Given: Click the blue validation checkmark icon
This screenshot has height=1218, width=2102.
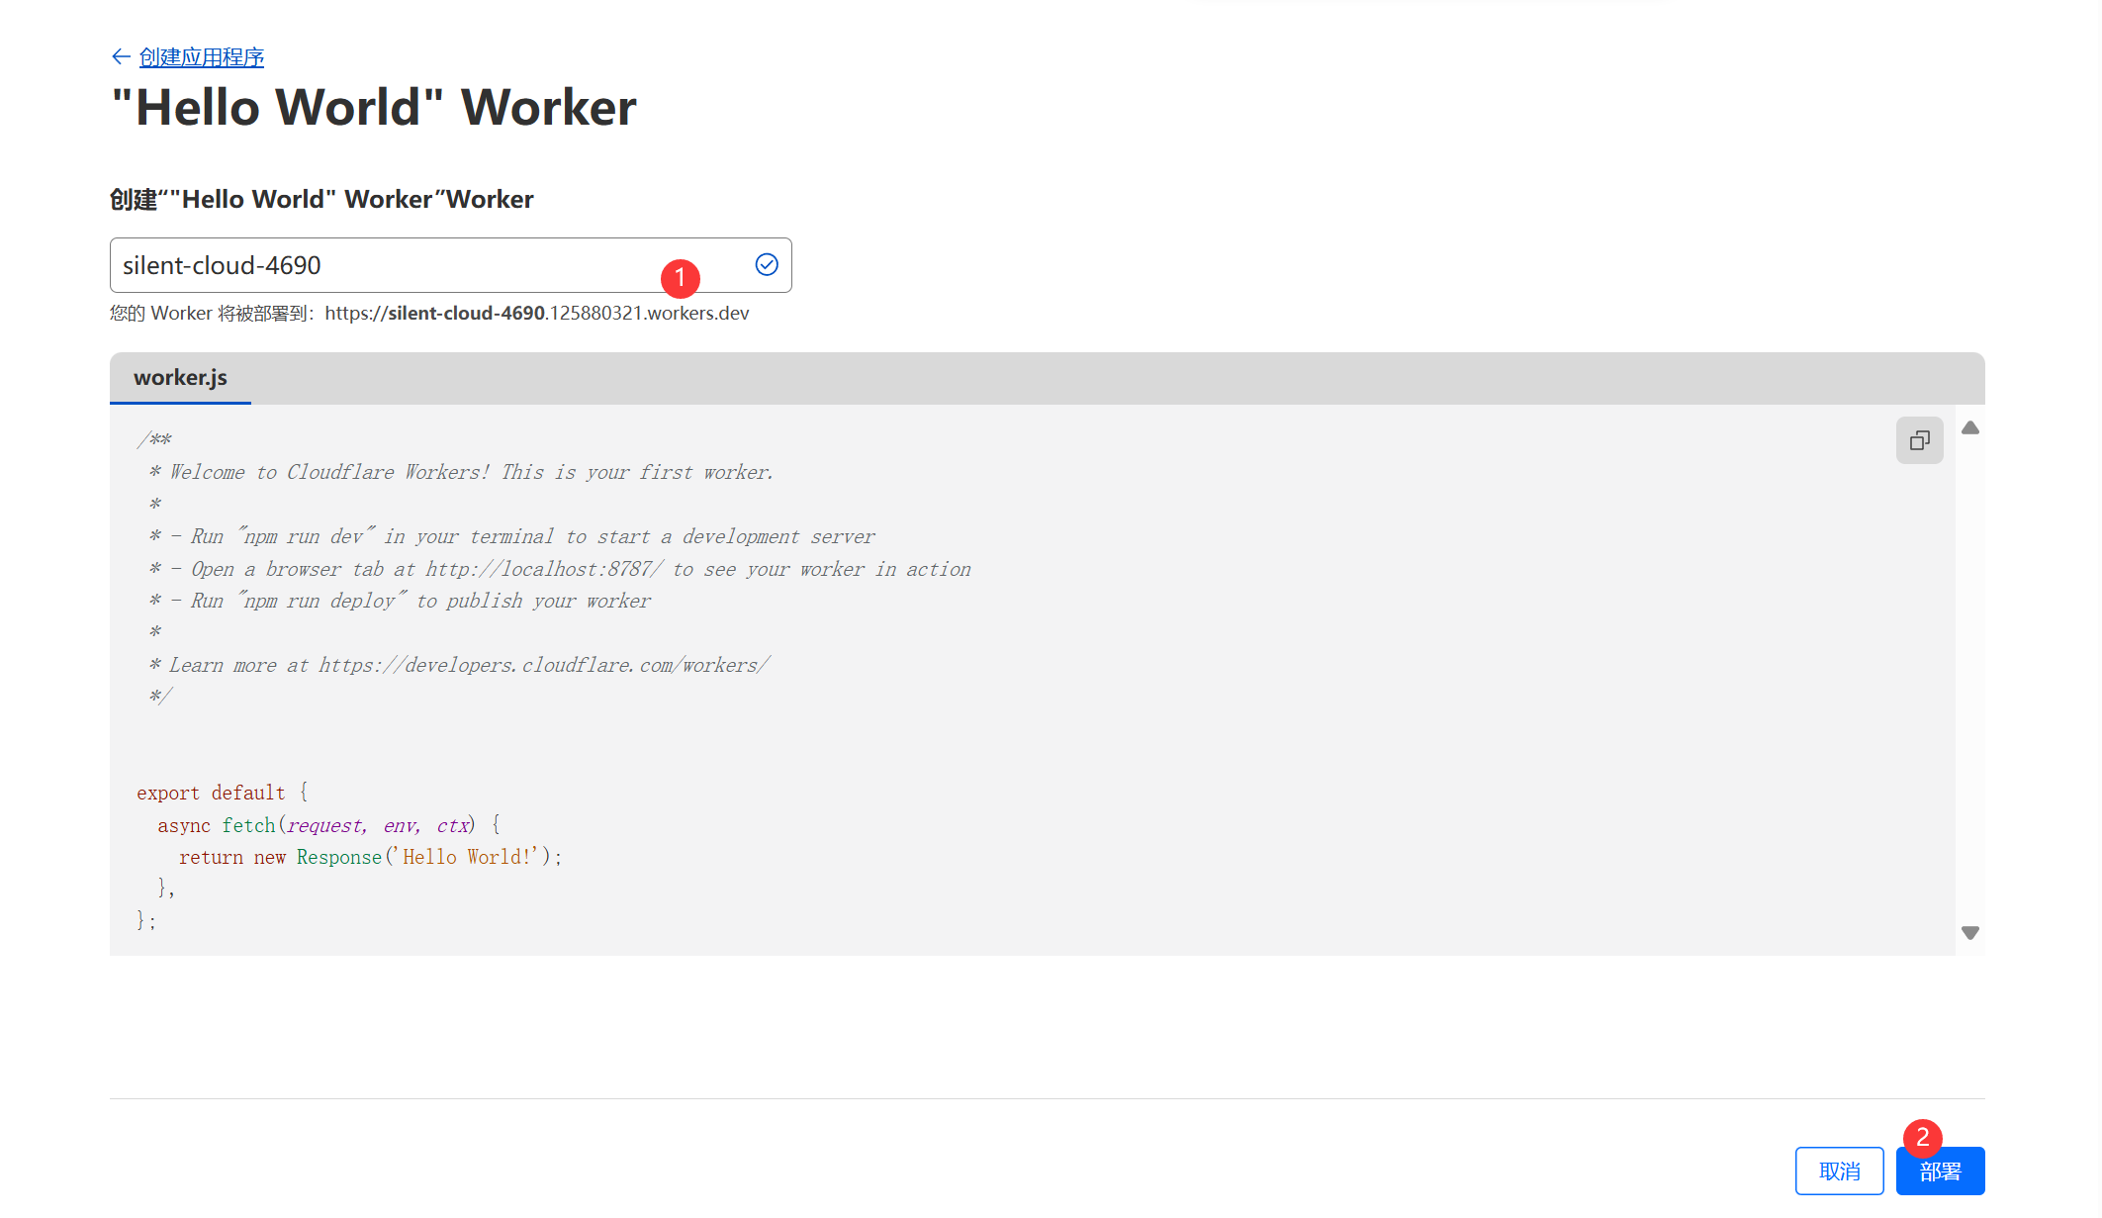Looking at the screenshot, I should click(767, 264).
